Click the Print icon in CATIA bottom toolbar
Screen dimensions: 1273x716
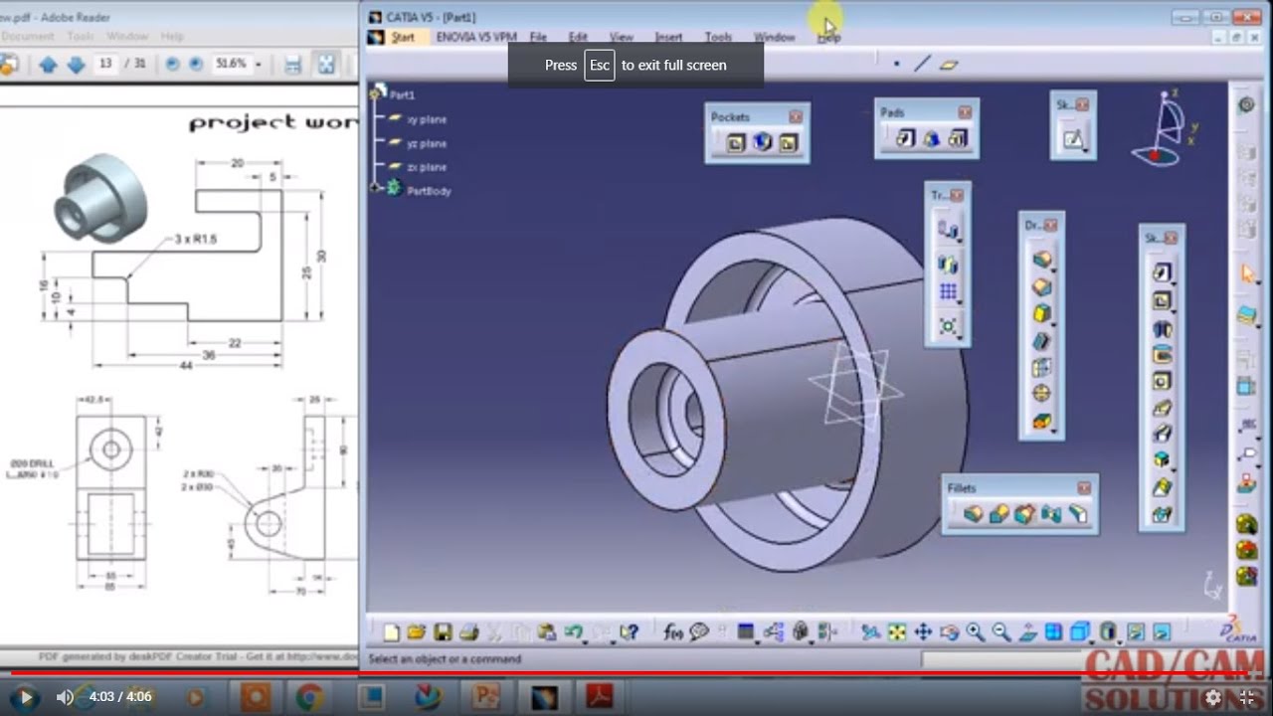click(x=468, y=631)
